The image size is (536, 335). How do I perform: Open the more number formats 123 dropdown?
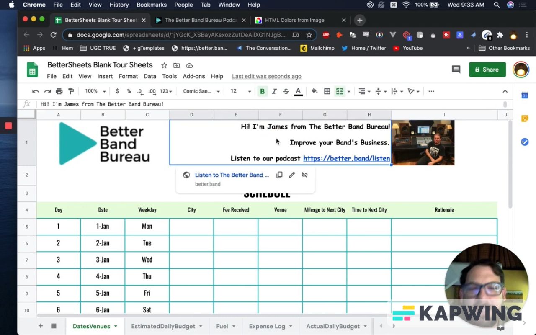point(166,91)
